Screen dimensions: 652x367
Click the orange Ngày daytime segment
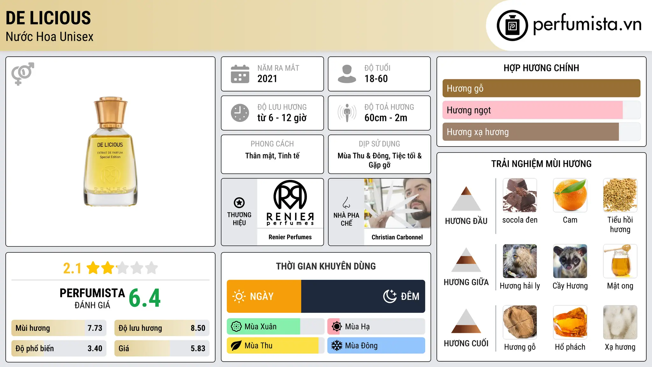click(x=264, y=296)
